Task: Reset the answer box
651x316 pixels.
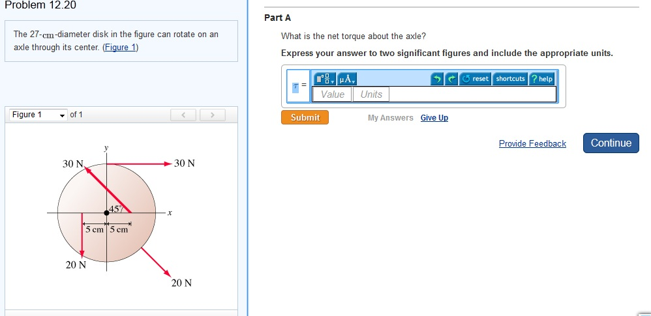Action: point(476,79)
